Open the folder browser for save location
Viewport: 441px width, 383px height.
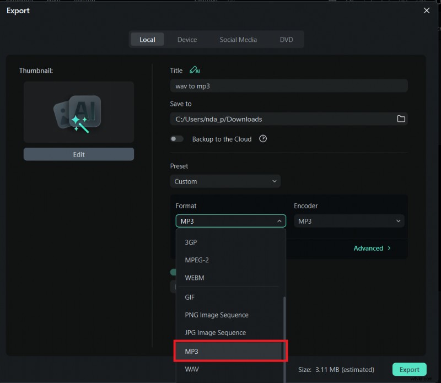(401, 119)
